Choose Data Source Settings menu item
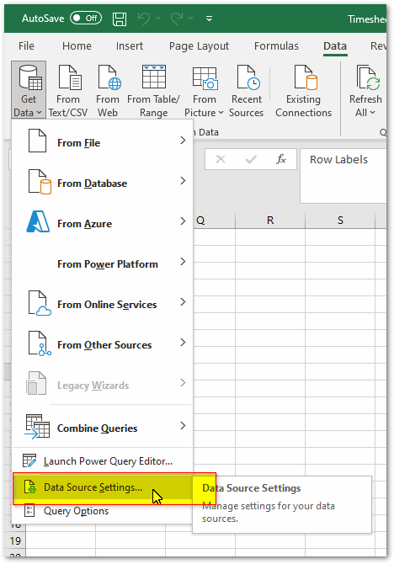 pos(103,487)
